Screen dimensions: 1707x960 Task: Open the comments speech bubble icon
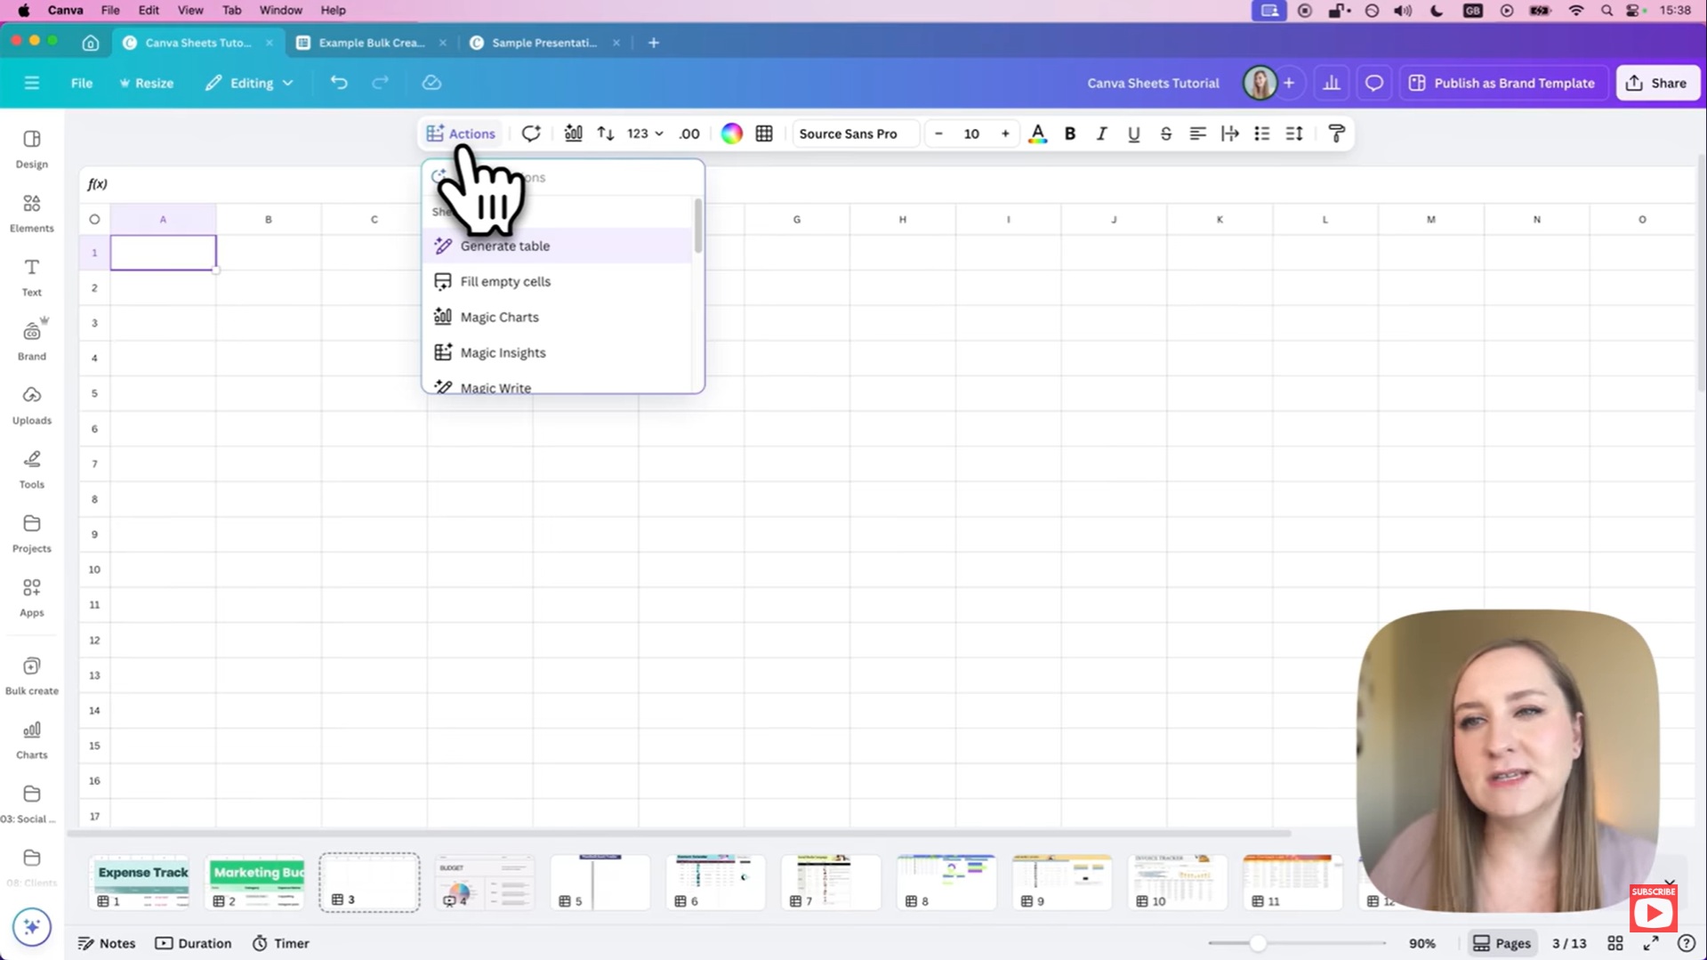click(x=1374, y=83)
